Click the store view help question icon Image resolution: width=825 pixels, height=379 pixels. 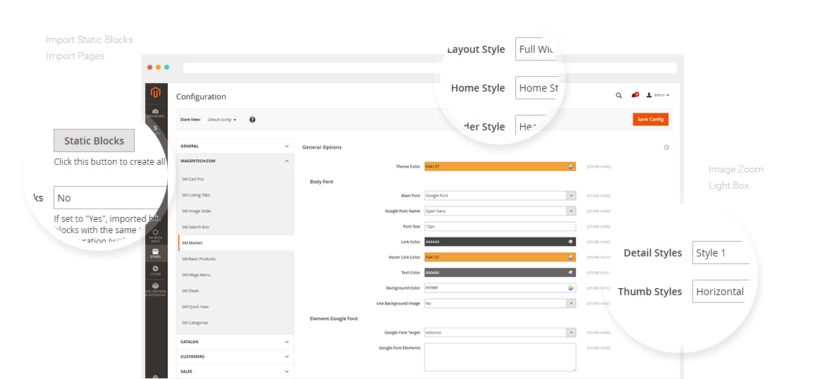pyautogui.click(x=252, y=120)
